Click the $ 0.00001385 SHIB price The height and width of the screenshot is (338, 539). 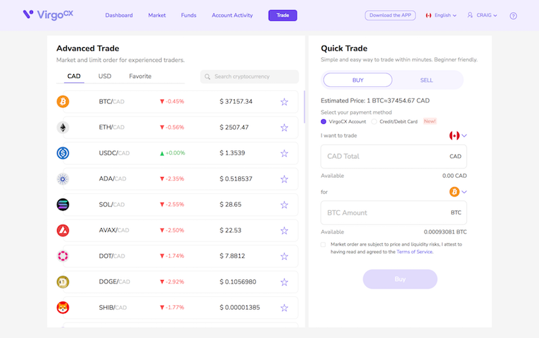click(240, 308)
